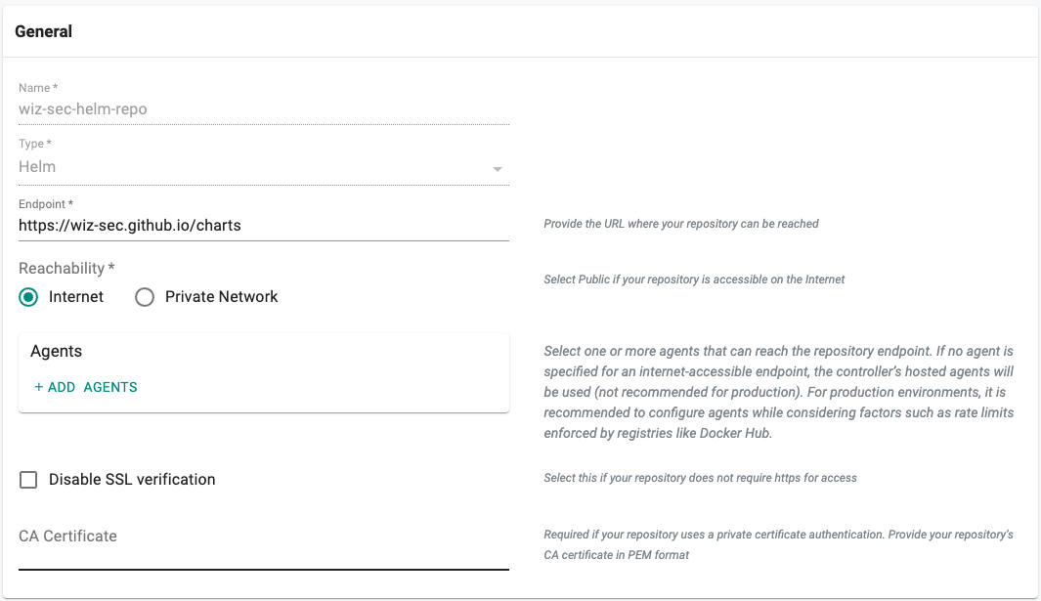The width and height of the screenshot is (1041, 601).
Task: Click the Private Network label text
Action: pyautogui.click(x=221, y=297)
